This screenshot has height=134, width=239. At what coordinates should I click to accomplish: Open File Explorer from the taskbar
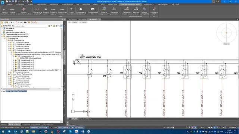coord(34,131)
